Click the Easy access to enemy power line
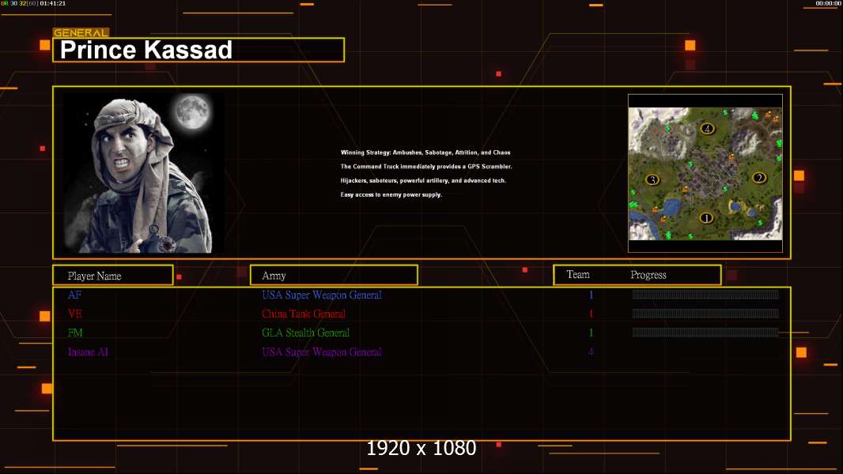This screenshot has width=843, height=474. [x=391, y=194]
